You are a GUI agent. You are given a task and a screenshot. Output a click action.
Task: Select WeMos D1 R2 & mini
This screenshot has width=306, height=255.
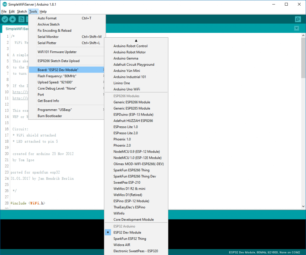click(136, 189)
